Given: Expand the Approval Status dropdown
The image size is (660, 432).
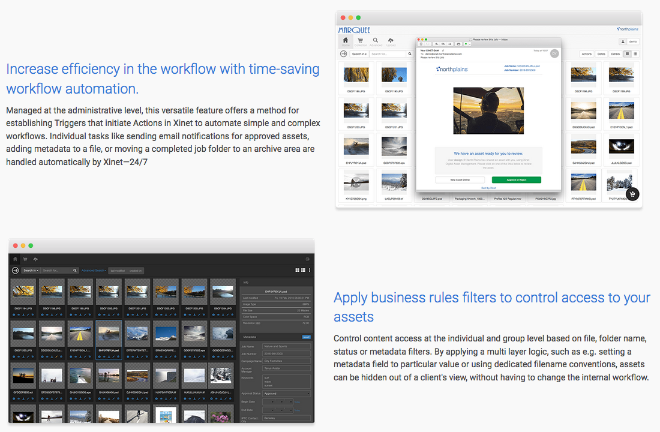Looking at the screenshot, I should pyautogui.click(x=287, y=394).
